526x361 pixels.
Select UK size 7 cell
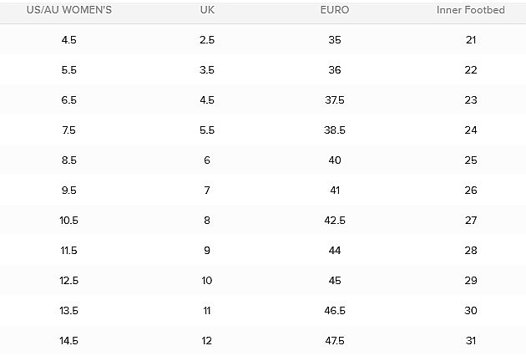click(x=207, y=191)
